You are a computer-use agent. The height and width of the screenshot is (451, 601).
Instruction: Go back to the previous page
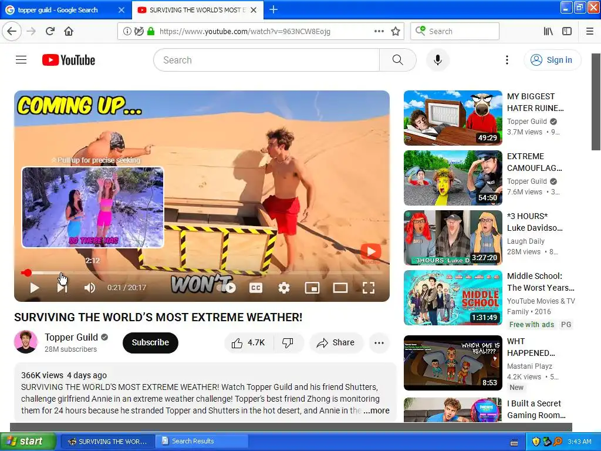point(12,32)
